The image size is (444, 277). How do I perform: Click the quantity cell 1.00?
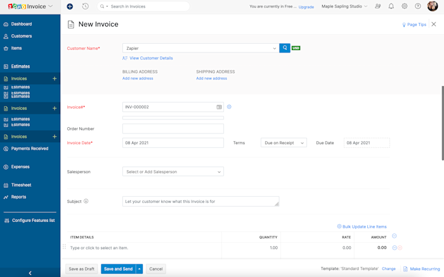click(251, 248)
